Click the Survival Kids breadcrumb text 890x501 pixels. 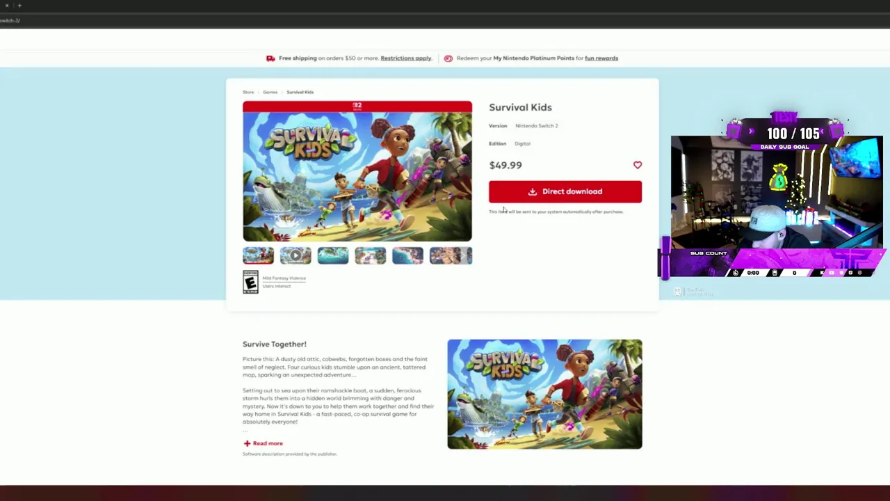(300, 92)
